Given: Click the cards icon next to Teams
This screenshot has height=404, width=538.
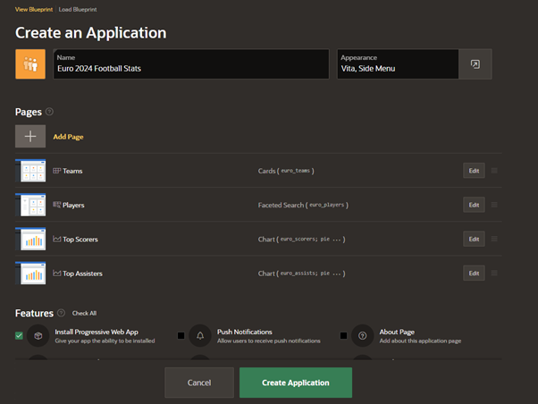Looking at the screenshot, I should pos(56,171).
